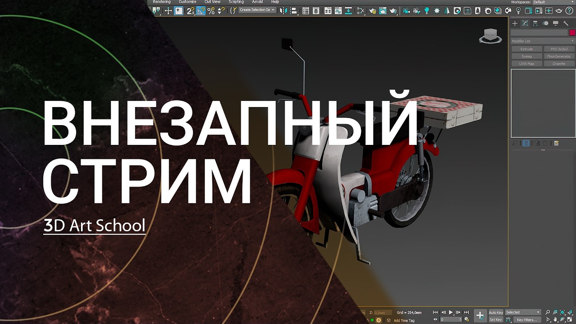Switch to the Modify panel tab

click(525, 23)
